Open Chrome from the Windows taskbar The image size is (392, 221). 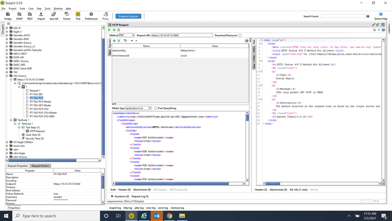pyautogui.click(x=170, y=216)
